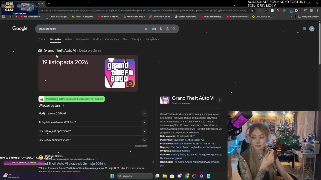Open three-dot menu next to Więcej pytań
The height and width of the screenshot is (180, 321).
63,105
